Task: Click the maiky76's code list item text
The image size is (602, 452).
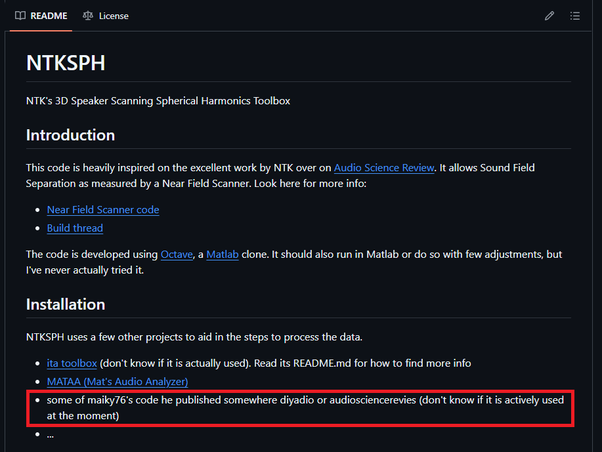Action: pos(305,408)
